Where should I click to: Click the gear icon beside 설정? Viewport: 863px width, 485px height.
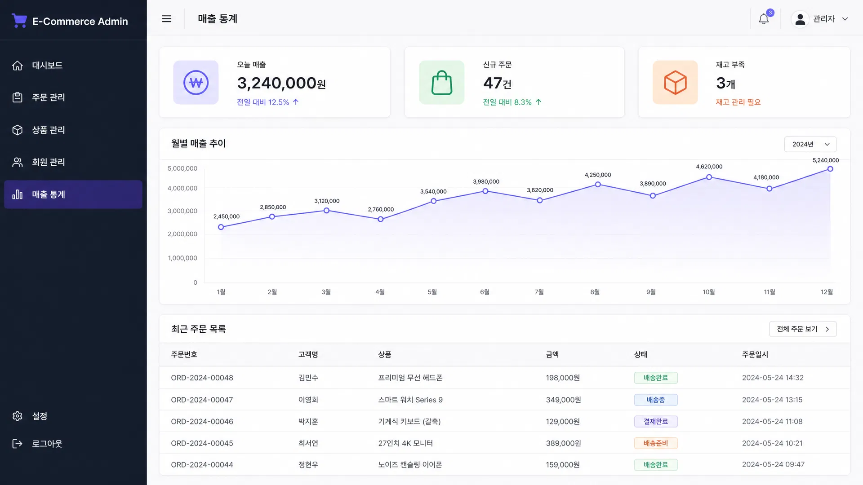(18, 416)
